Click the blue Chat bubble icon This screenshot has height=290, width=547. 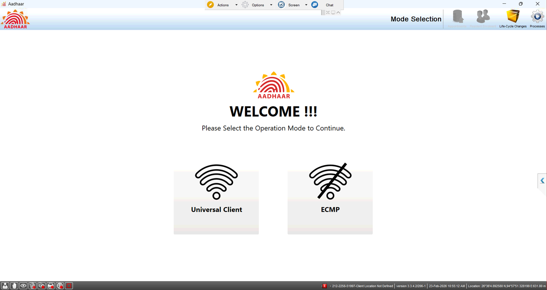(x=315, y=5)
